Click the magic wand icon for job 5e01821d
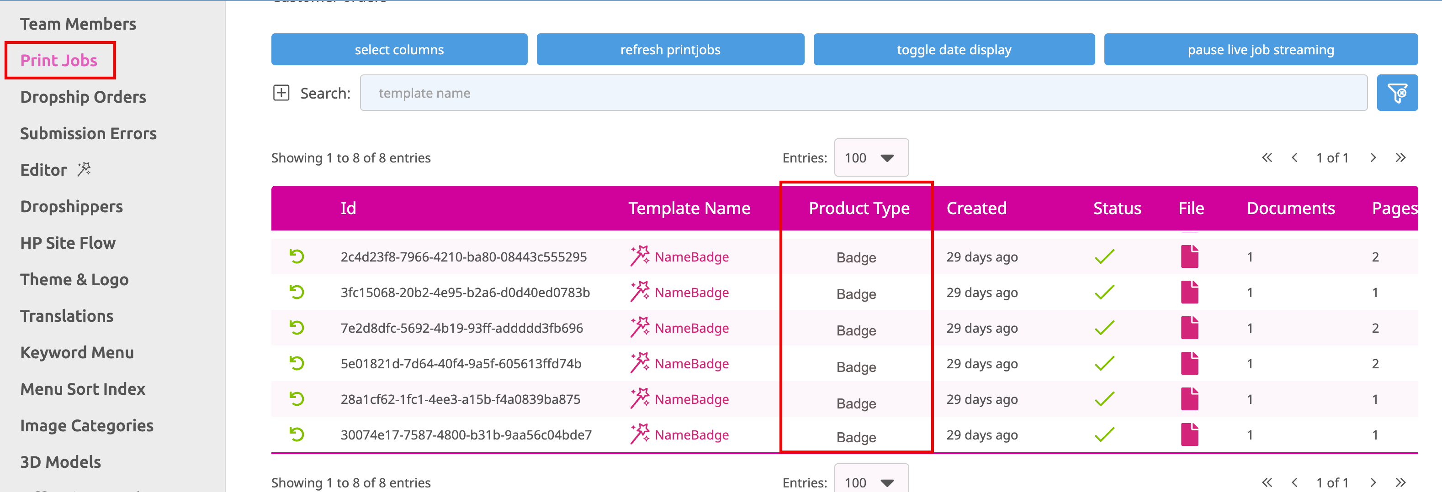Viewport: 1442px width, 492px height. [639, 363]
